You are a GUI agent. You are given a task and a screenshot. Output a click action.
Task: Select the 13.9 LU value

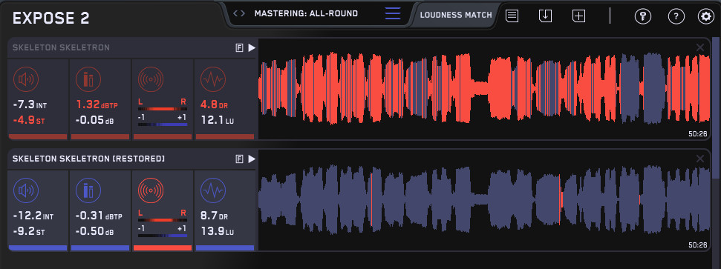tap(218, 232)
